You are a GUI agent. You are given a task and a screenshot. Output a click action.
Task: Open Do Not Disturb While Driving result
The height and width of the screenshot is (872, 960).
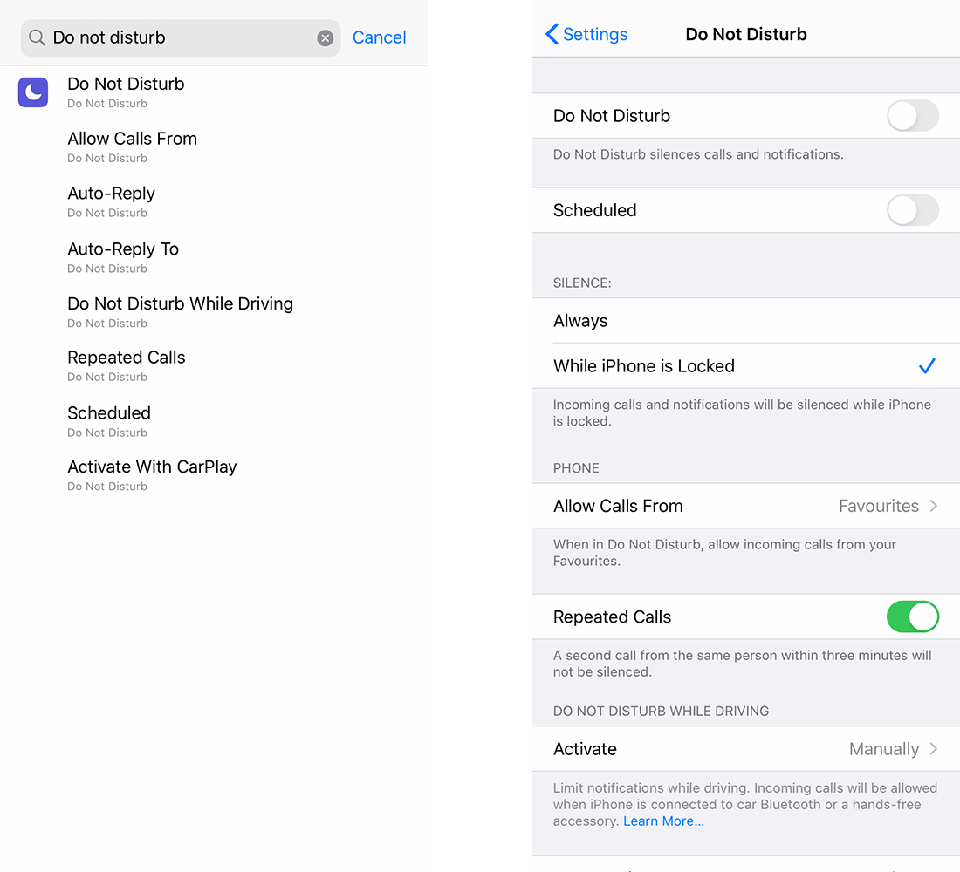point(214,312)
